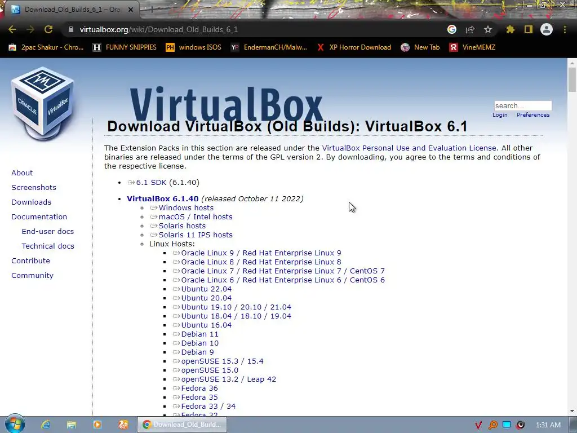Open FUNNY SNIPPIES bookmark
Viewport: 577px width, 433px height.
[125, 47]
